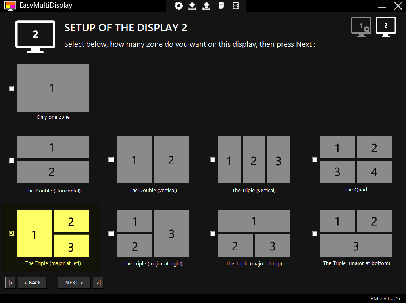This screenshot has height=303, width=406.
Task: Jump to the first step with |< button
Action: point(11,282)
